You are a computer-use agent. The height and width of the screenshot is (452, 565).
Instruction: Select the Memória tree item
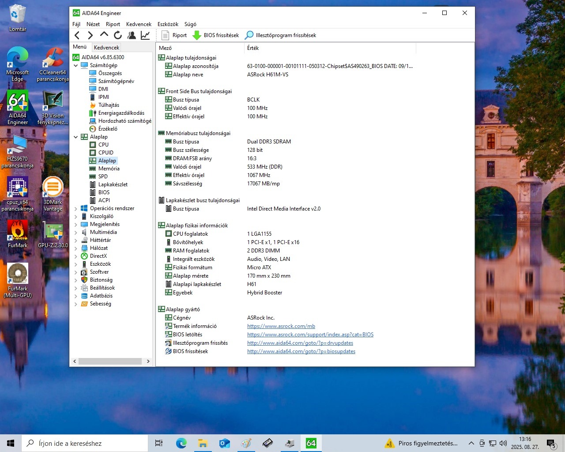point(109,169)
